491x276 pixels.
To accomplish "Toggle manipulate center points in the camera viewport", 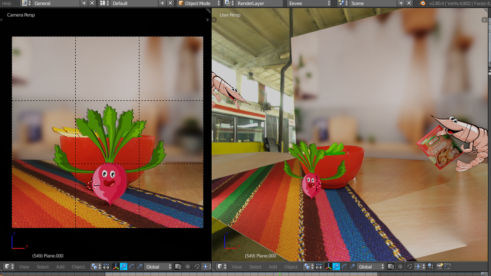I will click(x=106, y=266).
